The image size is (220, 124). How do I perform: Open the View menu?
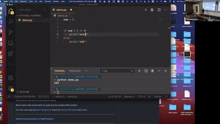31,1
